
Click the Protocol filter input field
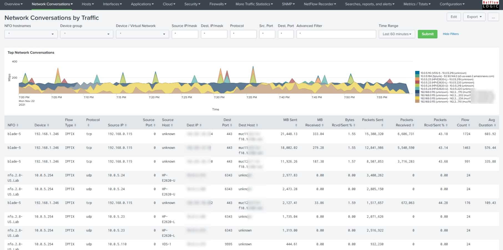tap(243, 34)
